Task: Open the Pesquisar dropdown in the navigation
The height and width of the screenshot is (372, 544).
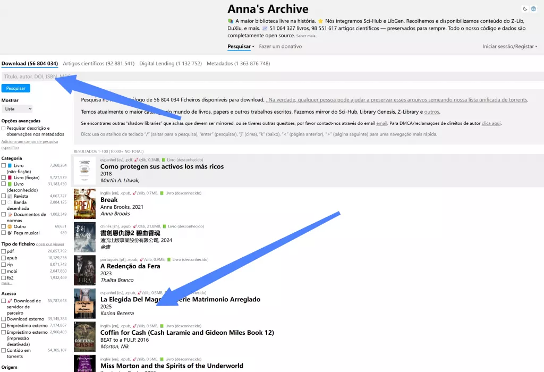Action: 239,46
